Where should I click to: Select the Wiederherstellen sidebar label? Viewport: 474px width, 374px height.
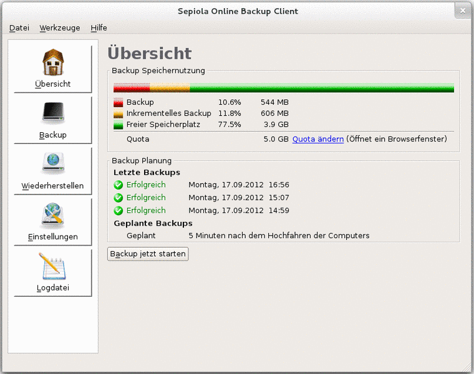point(52,186)
